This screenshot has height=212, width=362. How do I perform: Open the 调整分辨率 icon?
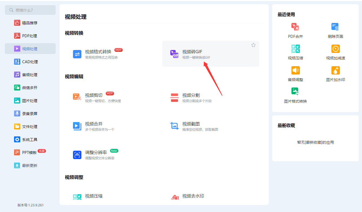click(77, 155)
